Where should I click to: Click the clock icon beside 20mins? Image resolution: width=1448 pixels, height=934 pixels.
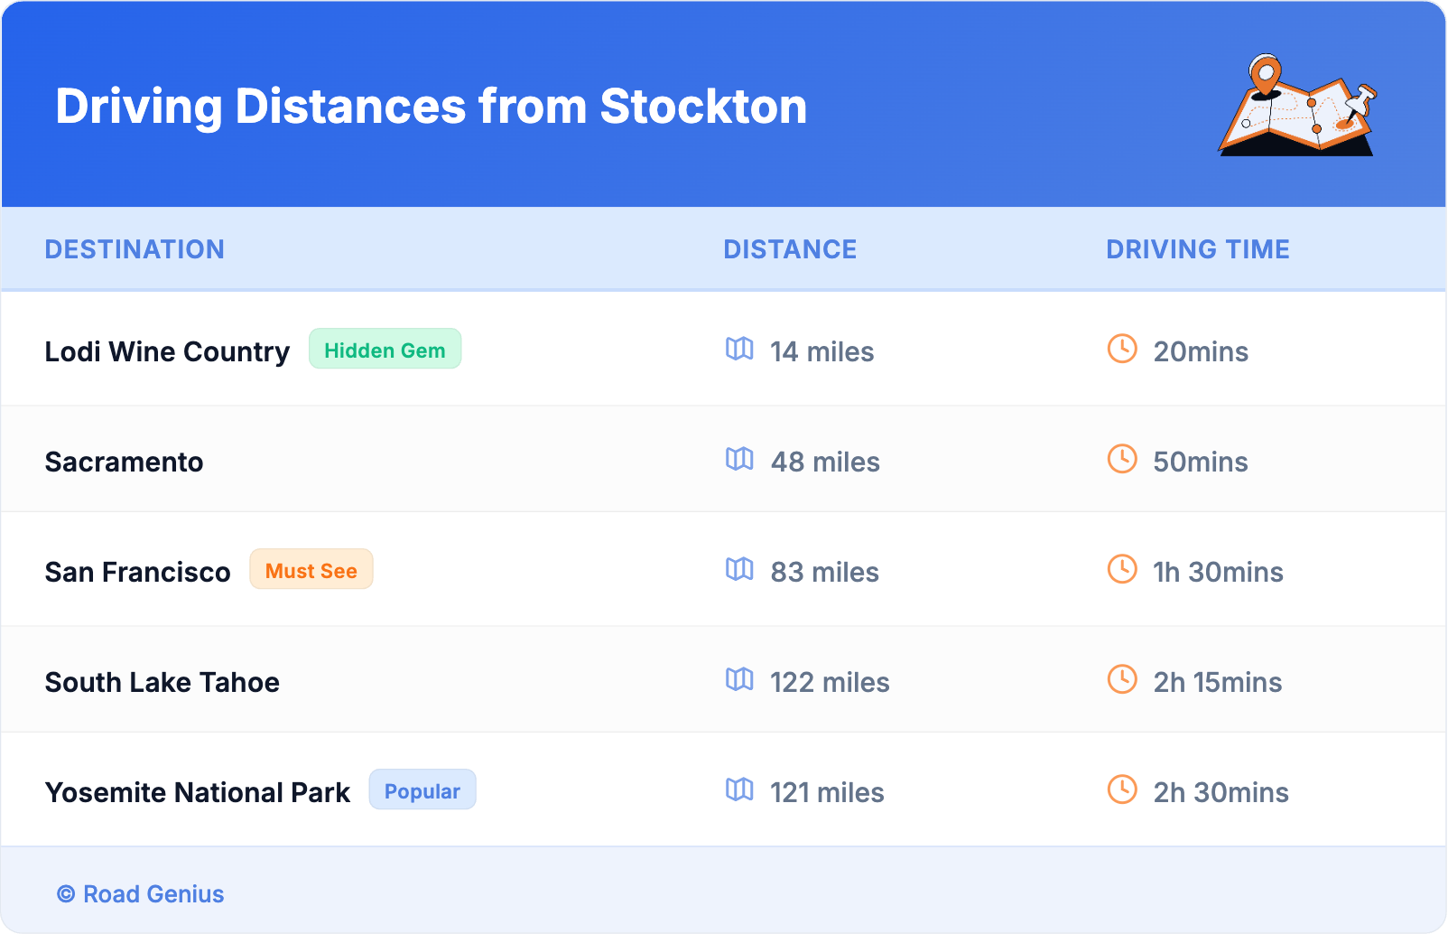[x=1122, y=349]
